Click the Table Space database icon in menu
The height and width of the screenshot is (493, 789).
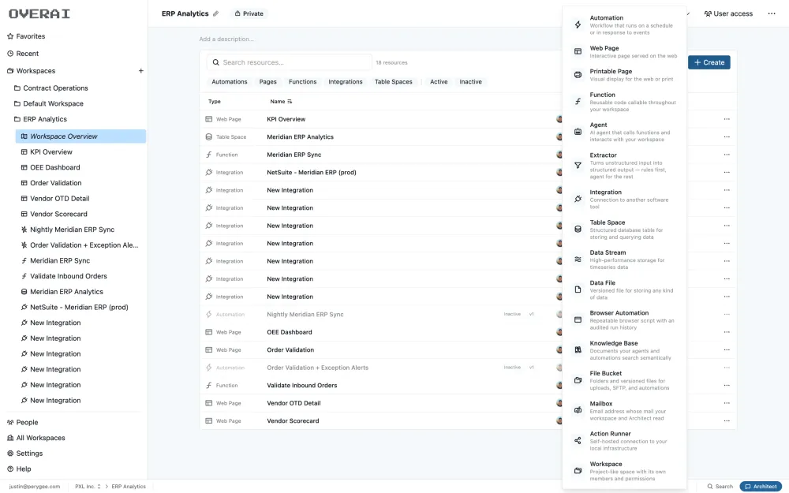point(578,229)
